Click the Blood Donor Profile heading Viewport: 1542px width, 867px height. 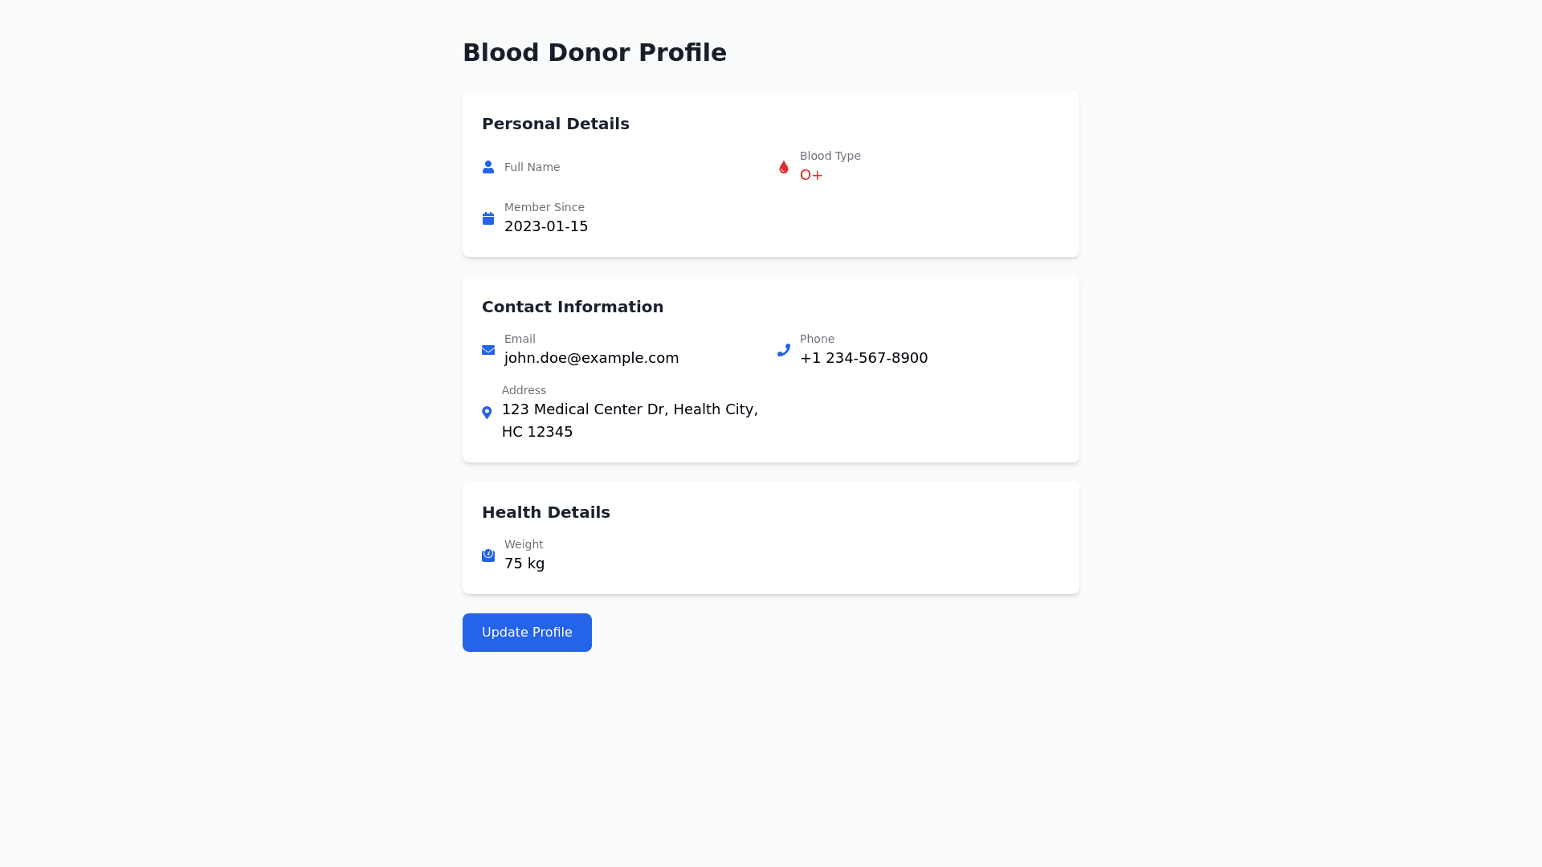(594, 52)
